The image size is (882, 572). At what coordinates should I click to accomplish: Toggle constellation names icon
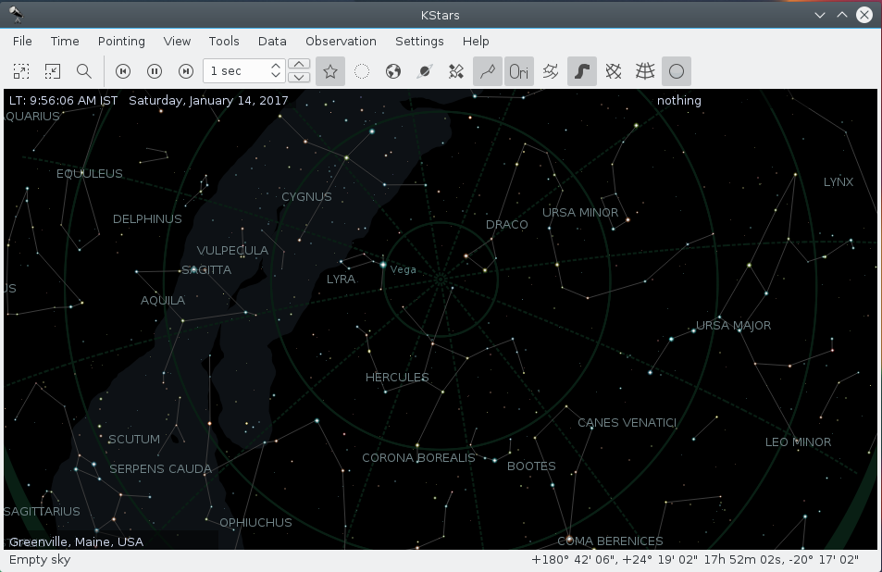(x=519, y=71)
